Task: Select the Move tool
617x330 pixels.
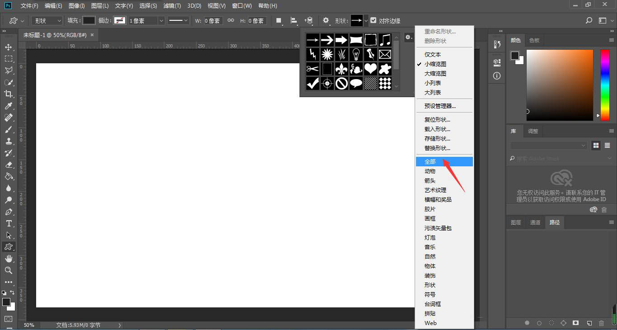Action: 9,47
